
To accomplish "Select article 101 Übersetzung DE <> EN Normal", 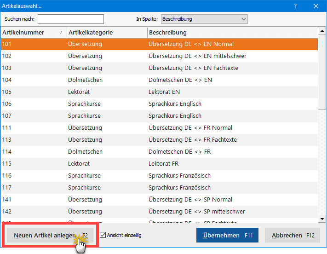I will point(159,44).
